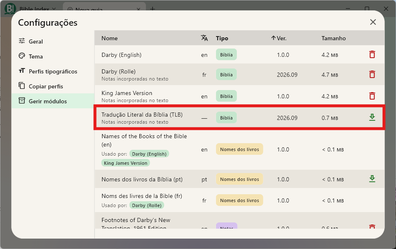The image size is (396, 249).
Task: Add a new tab with plus button
Action: coord(153,9)
